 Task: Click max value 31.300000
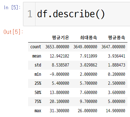(59, 111)
